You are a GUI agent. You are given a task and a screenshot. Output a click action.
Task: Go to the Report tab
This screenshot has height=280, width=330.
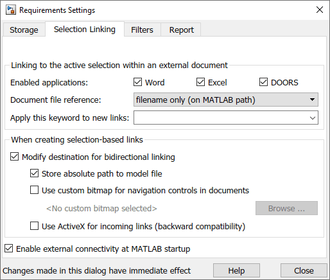(x=182, y=30)
